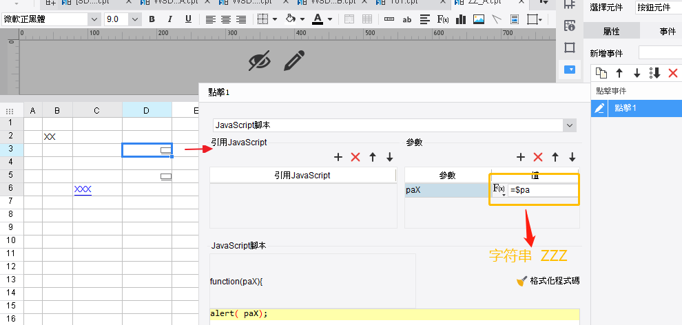Viewport: 682px width, 325px height.
Task: Insert a data column element
Action: pyautogui.click(x=389, y=19)
